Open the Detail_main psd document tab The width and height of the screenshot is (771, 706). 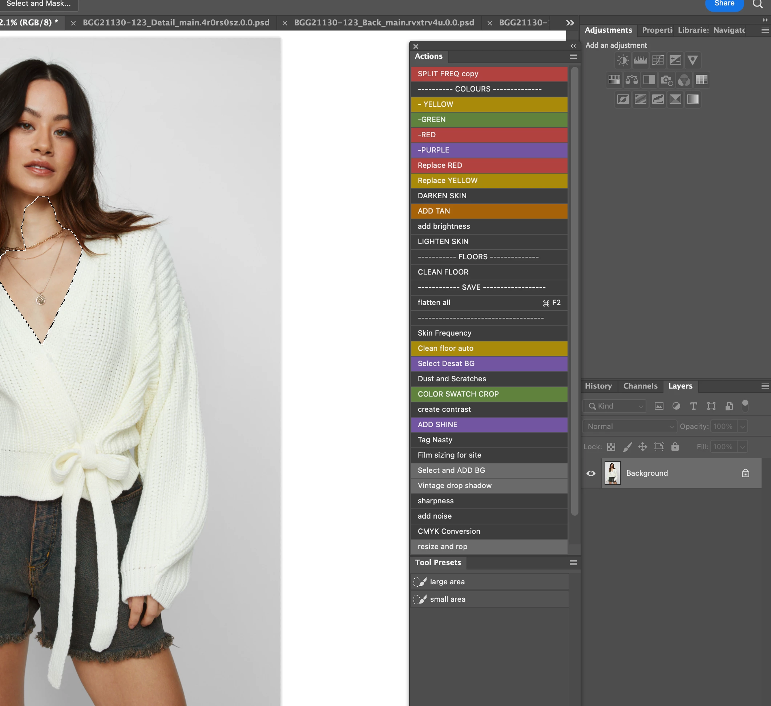(176, 23)
